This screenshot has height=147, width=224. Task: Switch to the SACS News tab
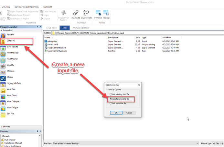(51, 28)
